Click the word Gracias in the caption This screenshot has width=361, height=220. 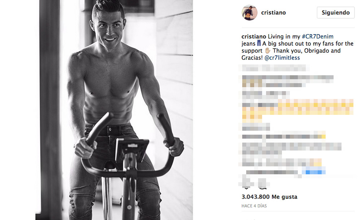point(252,58)
